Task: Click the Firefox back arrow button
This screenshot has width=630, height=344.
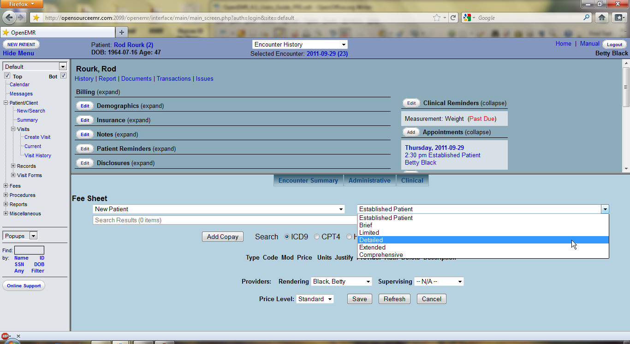Action: point(9,18)
